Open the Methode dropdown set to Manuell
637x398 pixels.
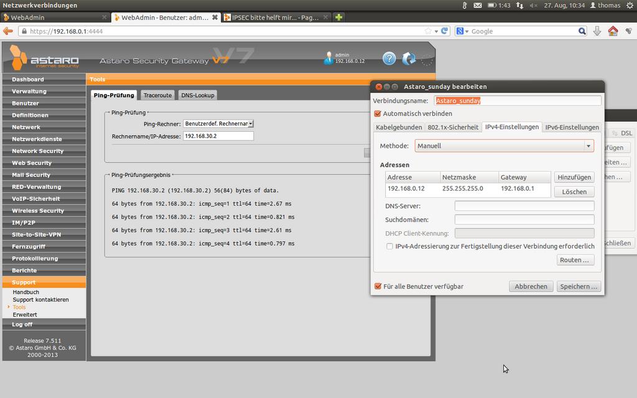[x=504, y=146]
